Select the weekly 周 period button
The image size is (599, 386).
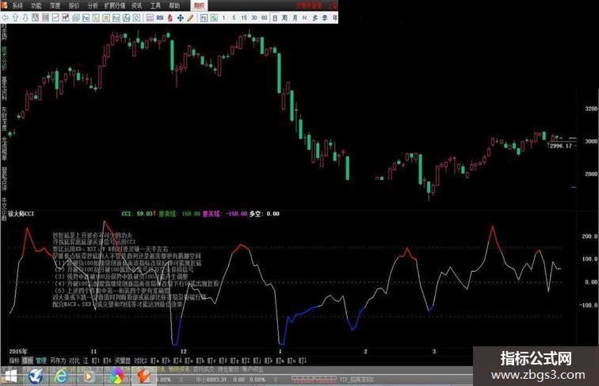[x=285, y=18]
